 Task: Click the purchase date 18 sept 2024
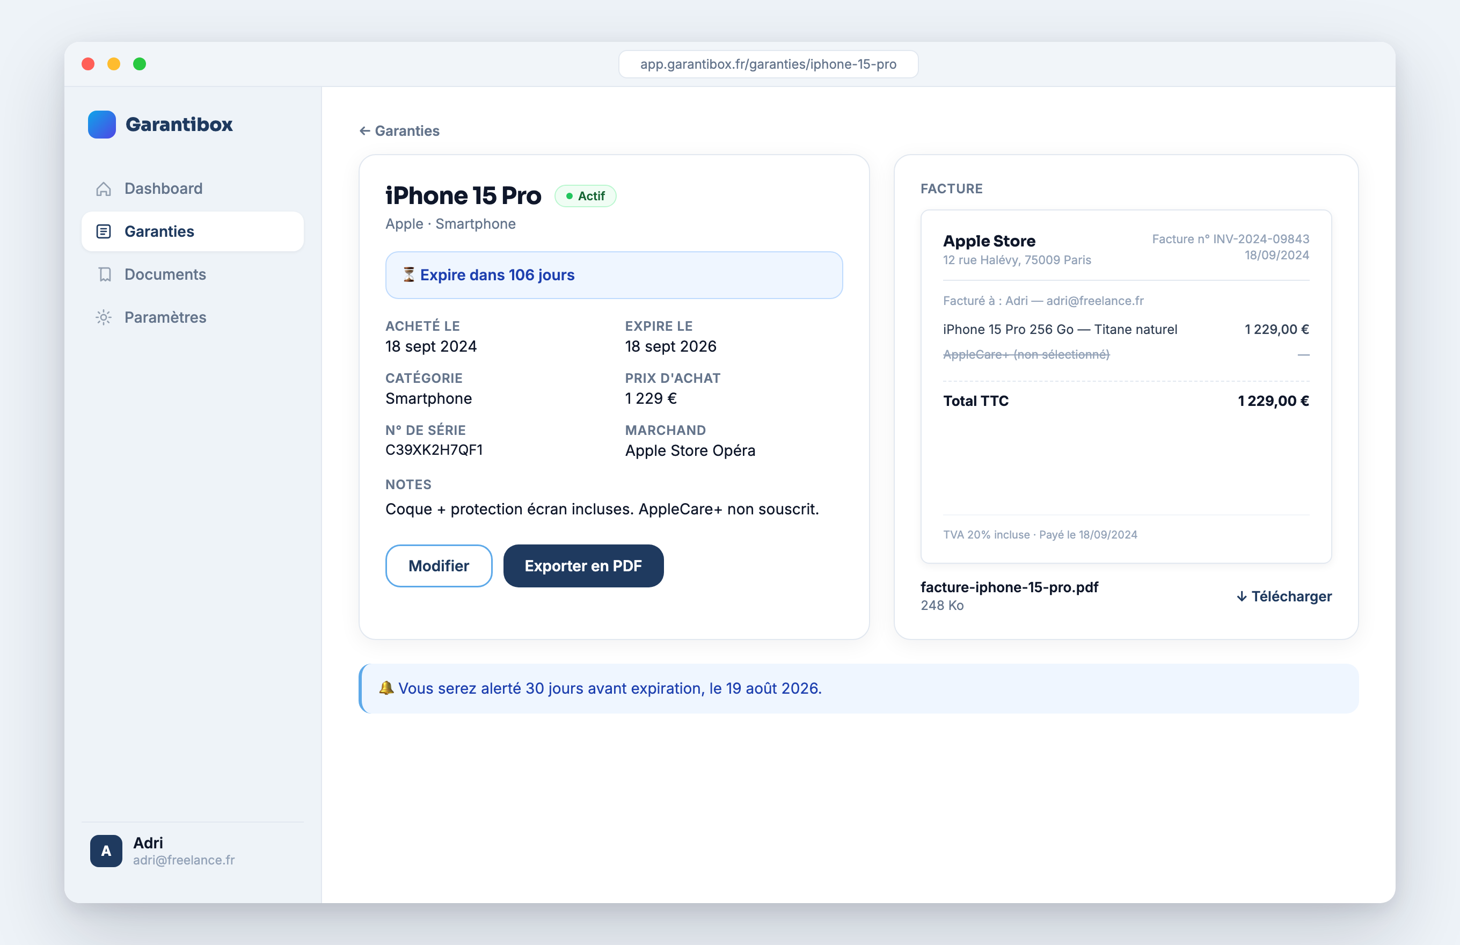pos(430,347)
